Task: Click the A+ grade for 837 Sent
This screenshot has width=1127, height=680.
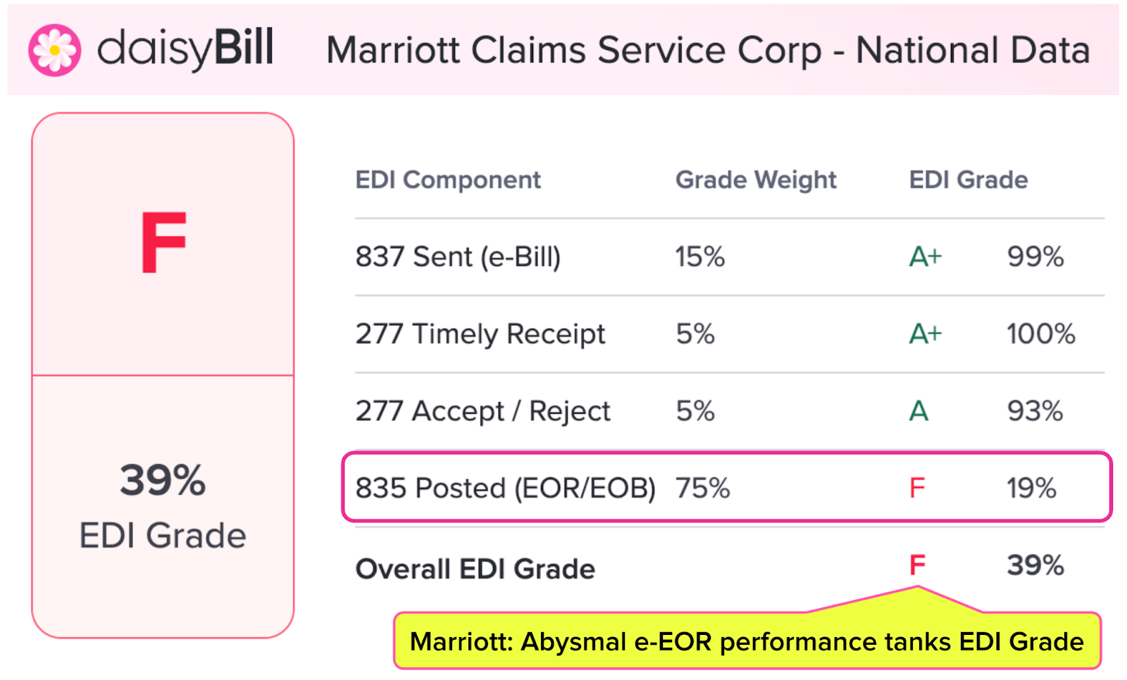Action: pyautogui.click(x=925, y=257)
